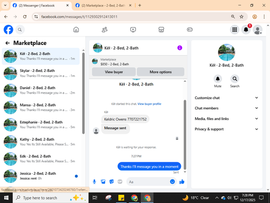This screenshot has height=203, width=270.
Task: Reload the page
Action: pos(25,17)
